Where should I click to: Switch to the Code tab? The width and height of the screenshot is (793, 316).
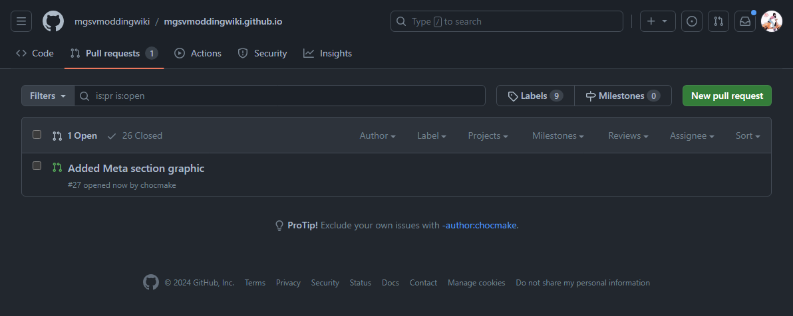pos(35,53)
